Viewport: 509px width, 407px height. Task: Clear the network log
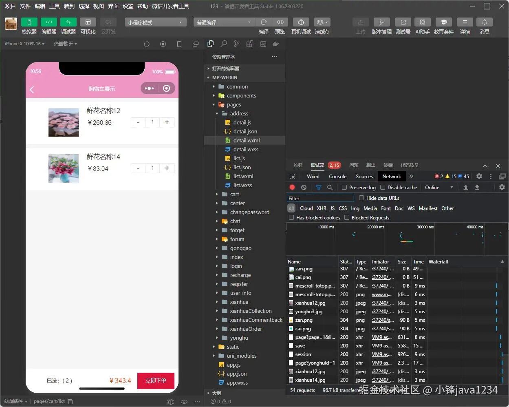coord(304,187)
